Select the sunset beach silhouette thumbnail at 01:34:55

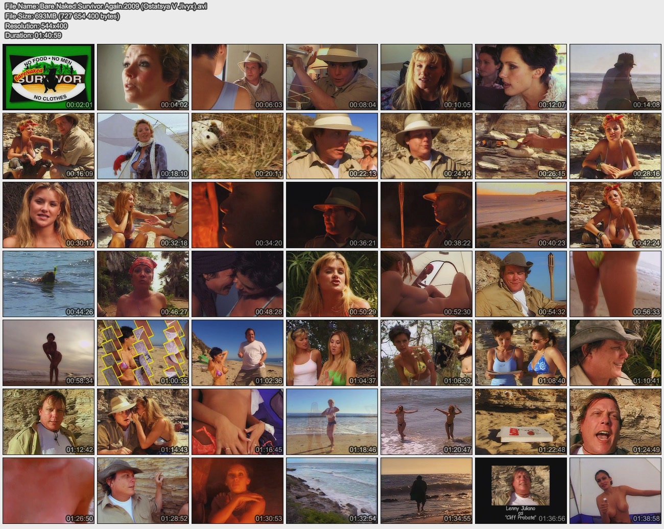426,491
